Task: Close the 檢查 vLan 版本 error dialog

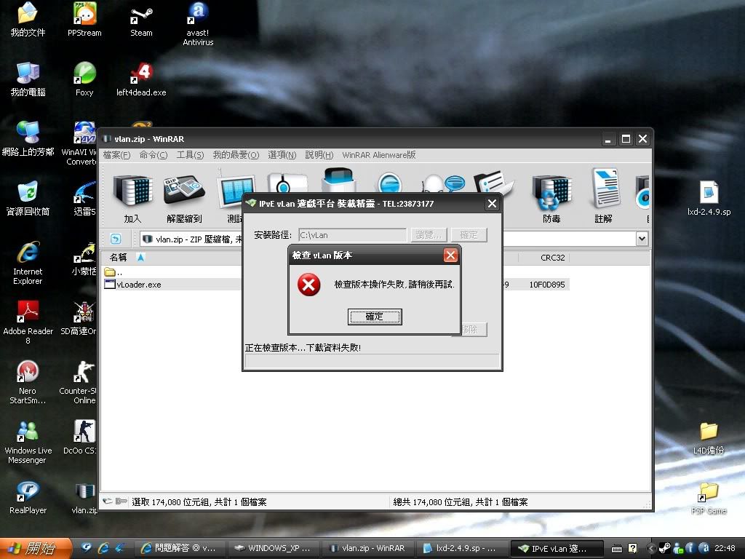Action: 450,255
